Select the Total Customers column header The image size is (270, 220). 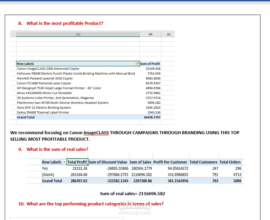coord(203,162)
